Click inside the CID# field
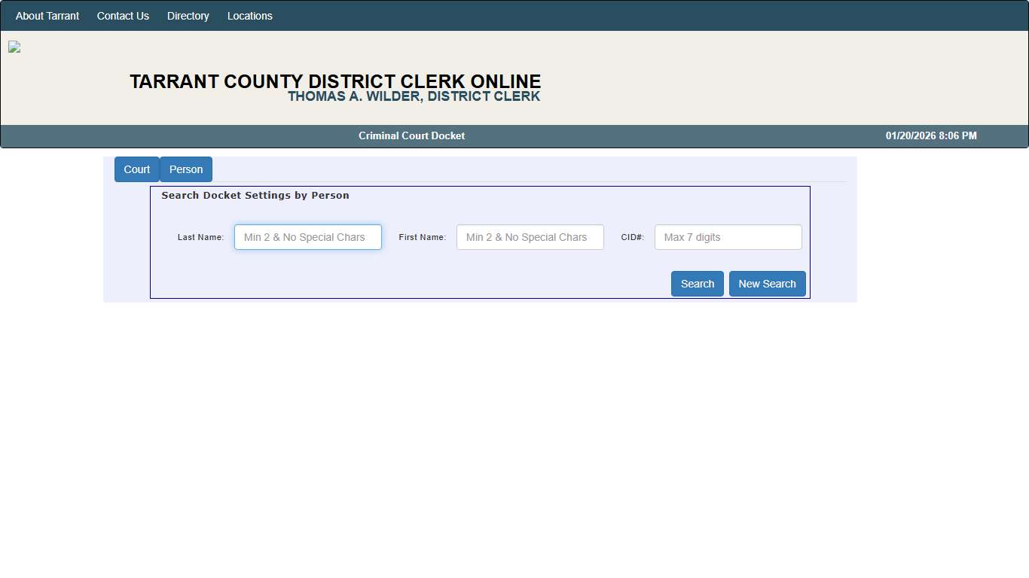1029x578 pixels. coord(728,237)
